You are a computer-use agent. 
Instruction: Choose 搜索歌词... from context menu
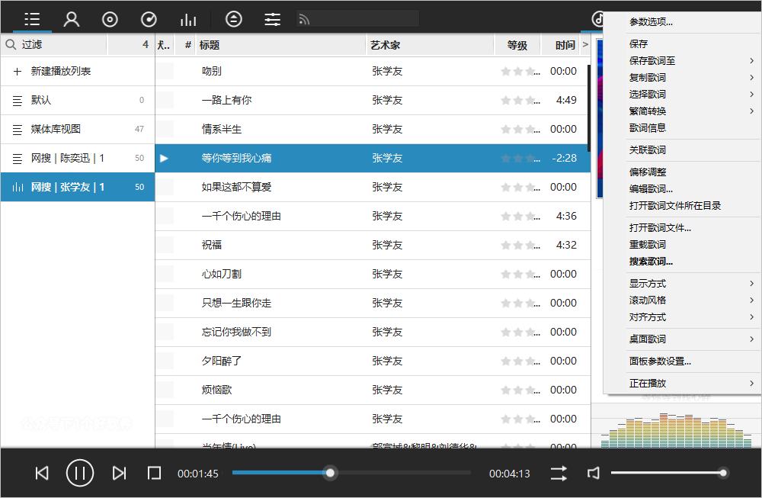pos(651,262)
